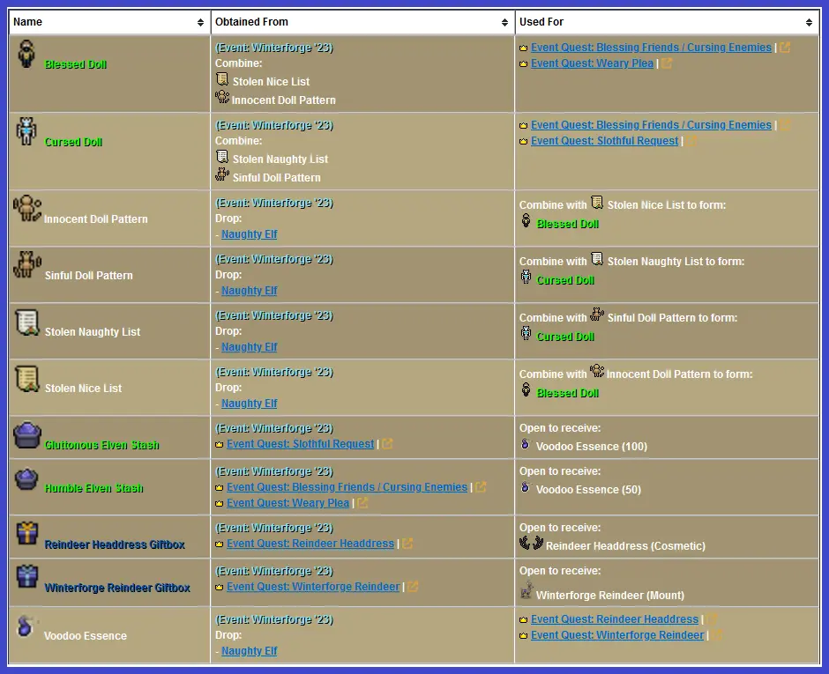
Task: Click the Cursed Doll item icon in Name column
Action: [x=26, y=132]
